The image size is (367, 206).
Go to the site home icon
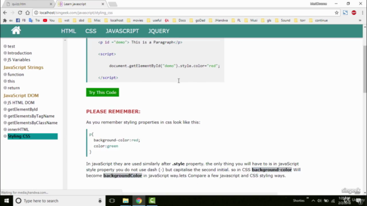(x=16, y=30)
